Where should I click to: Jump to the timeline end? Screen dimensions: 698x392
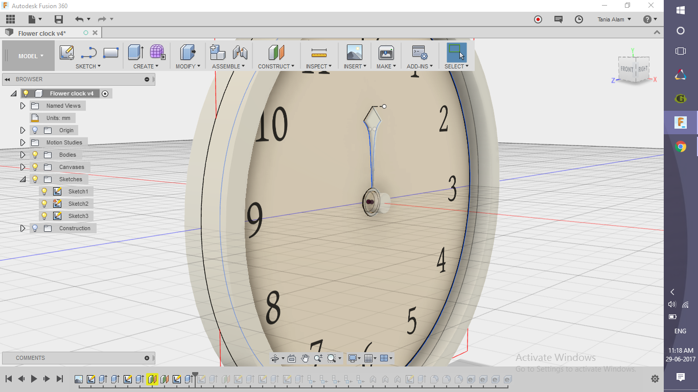point(59,379)
